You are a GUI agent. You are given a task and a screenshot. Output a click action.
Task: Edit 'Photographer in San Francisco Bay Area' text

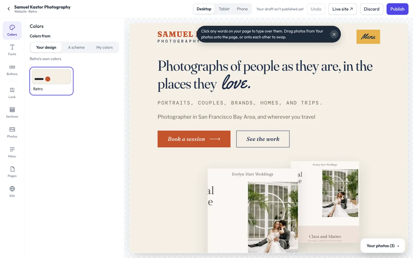236,117
